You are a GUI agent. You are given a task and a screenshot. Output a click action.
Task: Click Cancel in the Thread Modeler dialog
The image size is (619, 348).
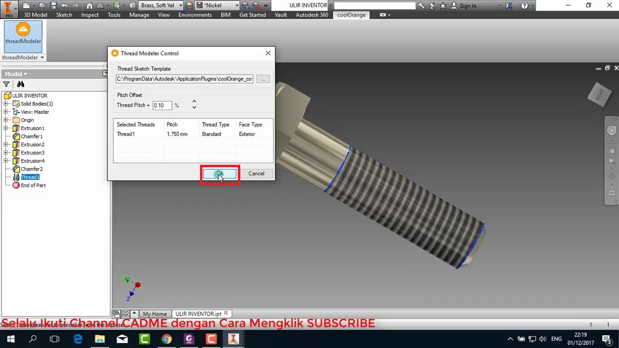point(256,174)
